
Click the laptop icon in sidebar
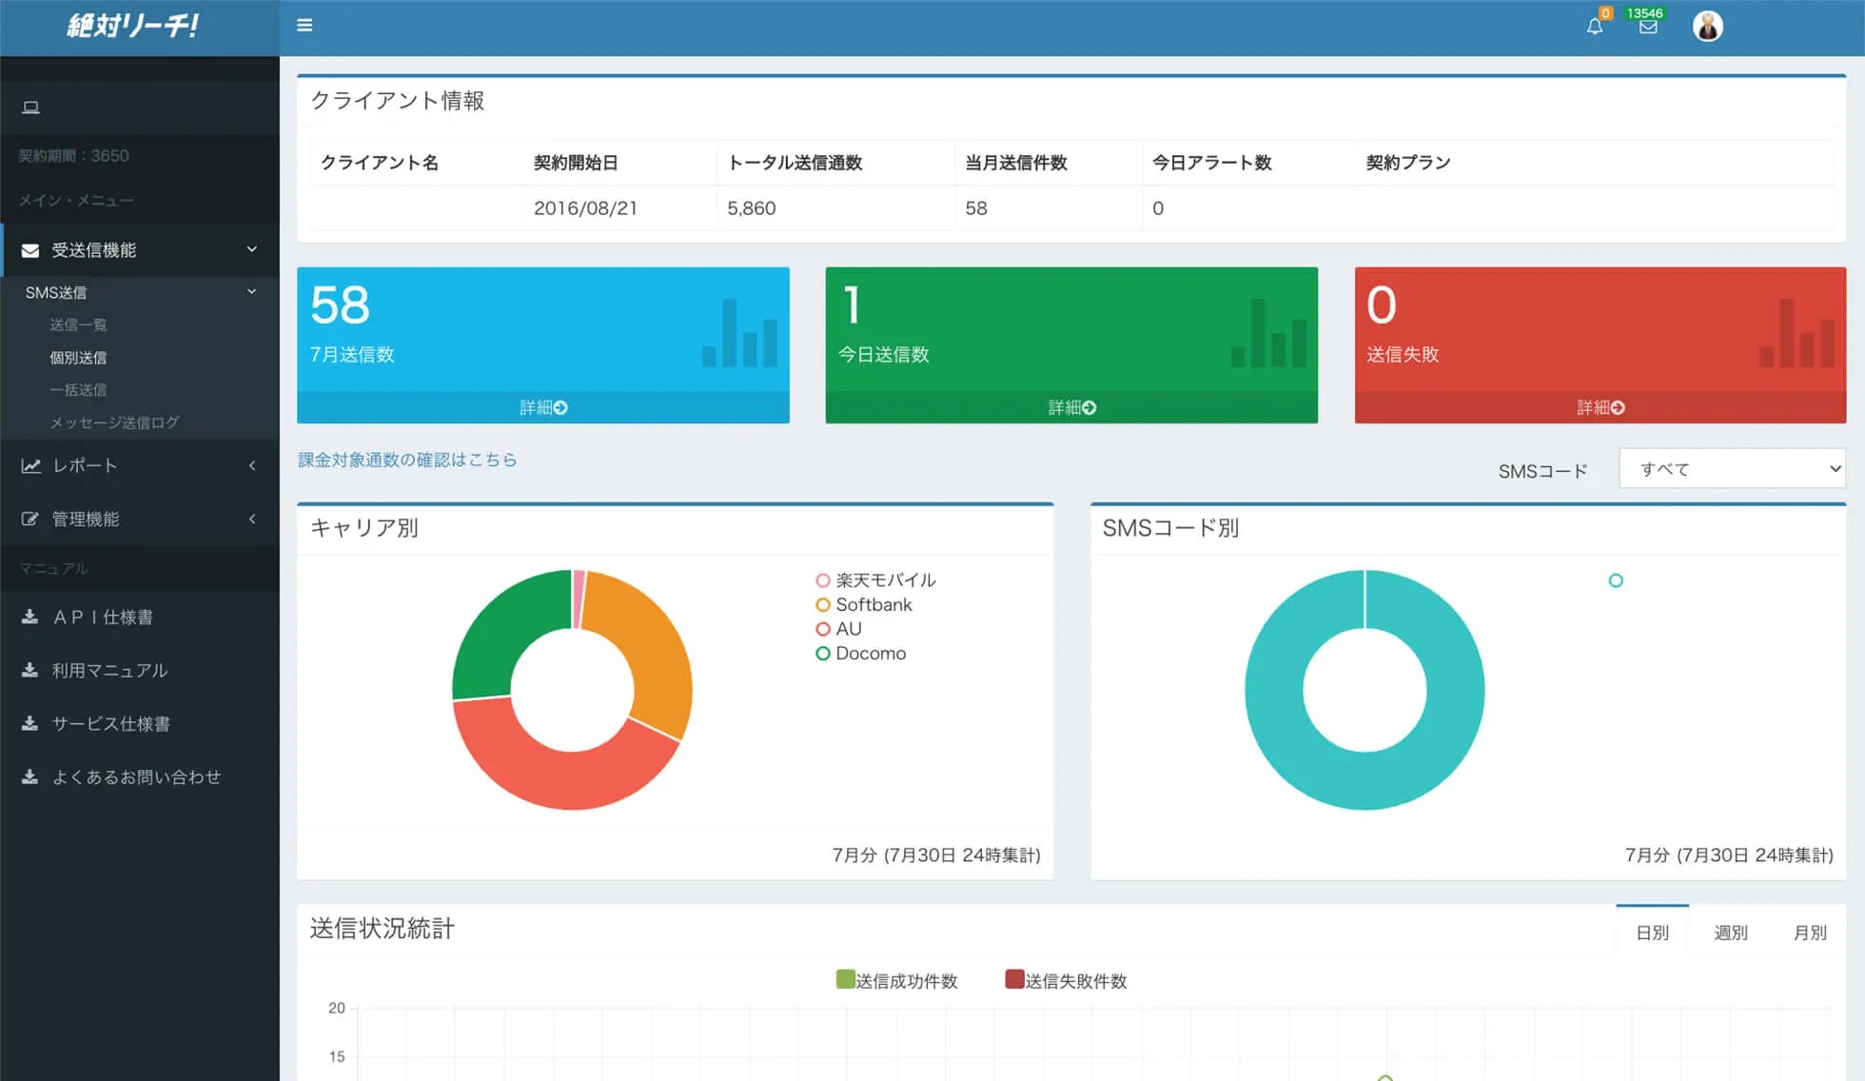pos(30,108)
